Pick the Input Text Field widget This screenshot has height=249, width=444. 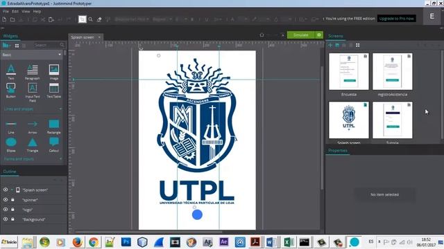(x=33, y=92)
